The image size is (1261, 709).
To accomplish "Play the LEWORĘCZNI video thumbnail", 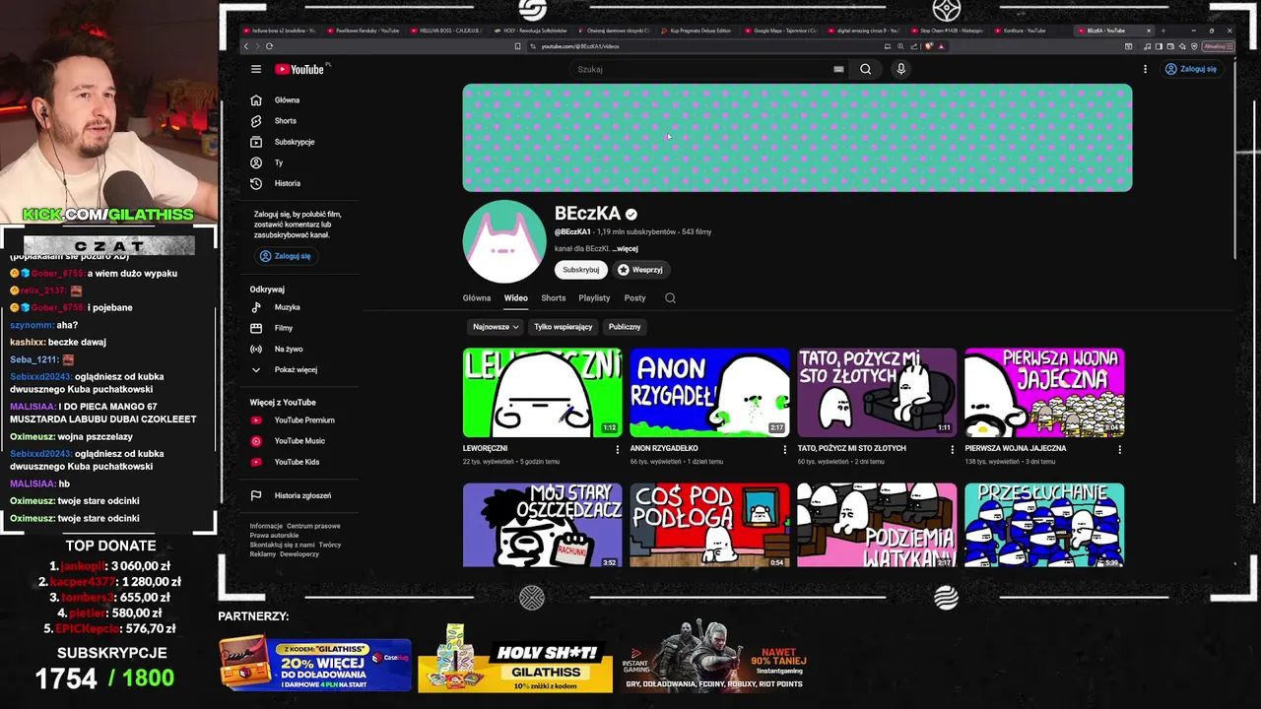I will [x=543, y=392].
